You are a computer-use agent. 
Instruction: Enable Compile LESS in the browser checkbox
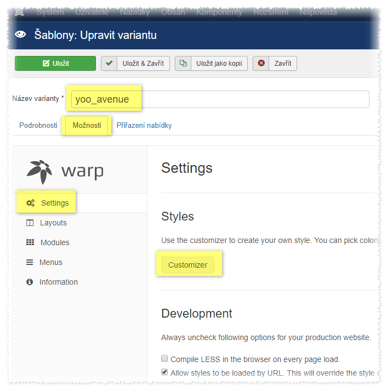164,358
